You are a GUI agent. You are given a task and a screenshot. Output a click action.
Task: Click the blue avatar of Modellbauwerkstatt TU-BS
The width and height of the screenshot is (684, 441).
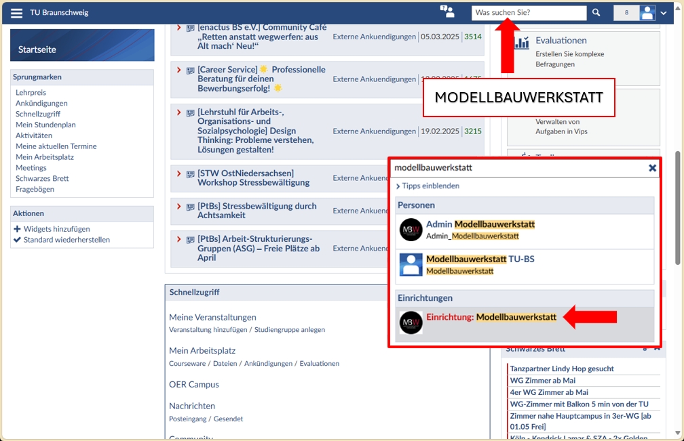pyautogui.click(x=411, y=265)
